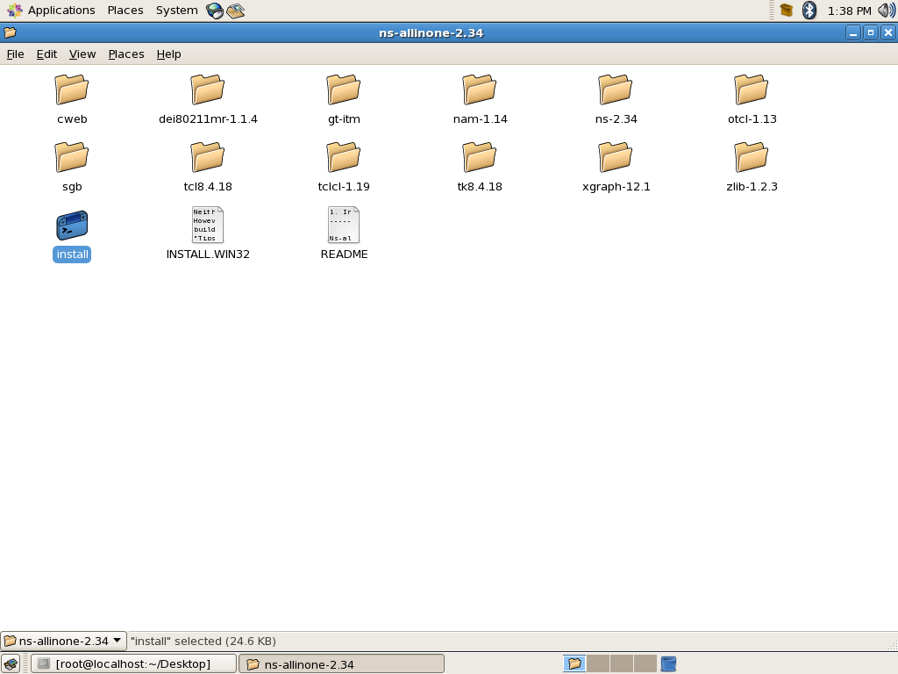Open the INSTALL.WIN32 file

point(207,224)
